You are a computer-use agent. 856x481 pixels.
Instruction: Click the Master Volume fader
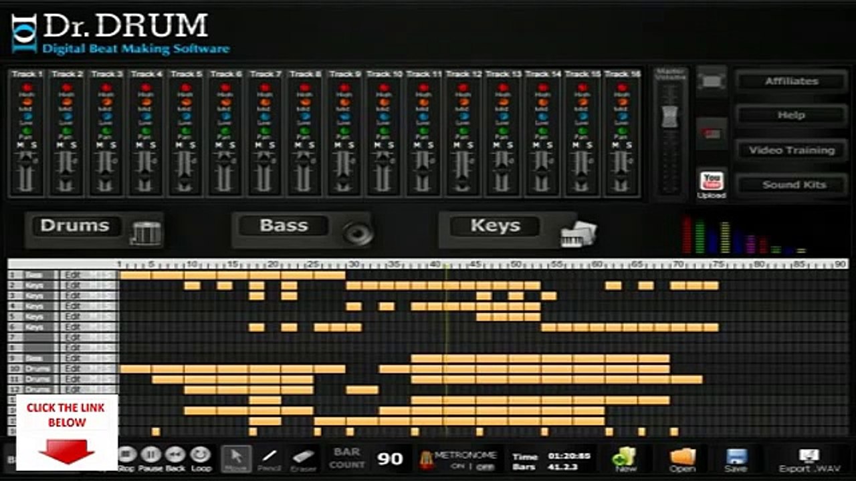pos(669,117)
